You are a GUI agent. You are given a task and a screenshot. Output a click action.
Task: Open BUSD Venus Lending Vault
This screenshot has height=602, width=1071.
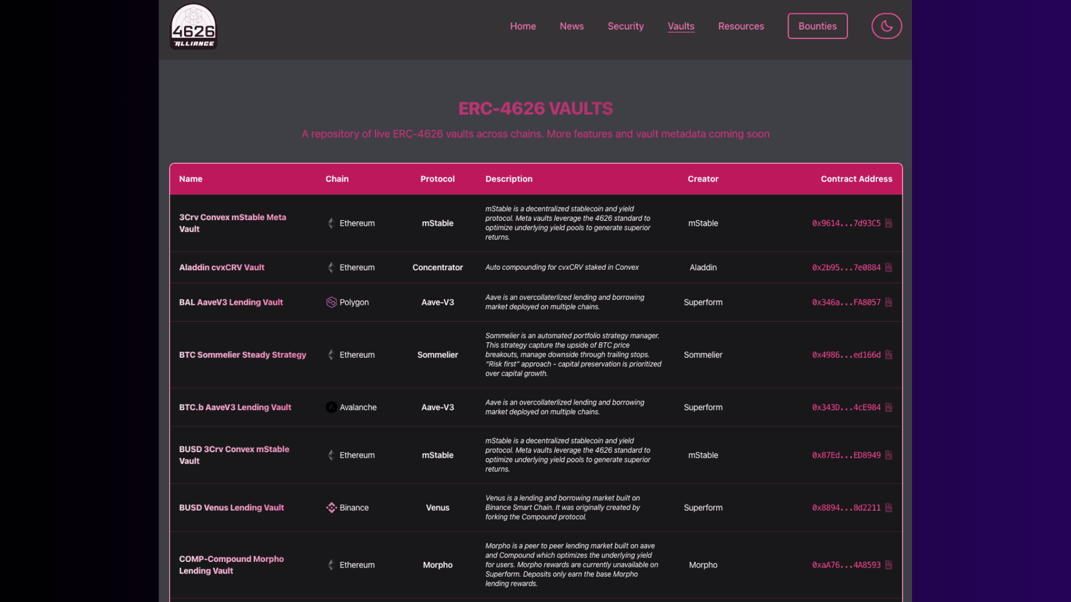click(231, 508)
